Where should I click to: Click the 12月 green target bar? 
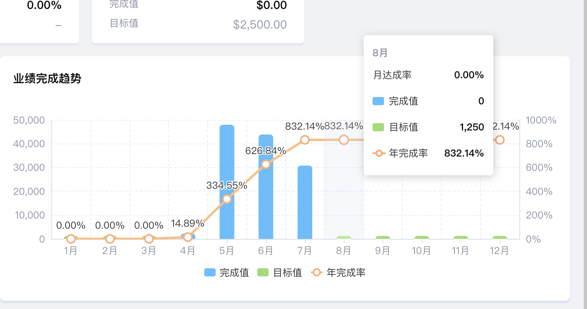pos(500,237)
